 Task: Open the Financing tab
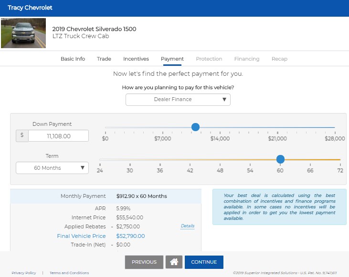pos(247,59)
